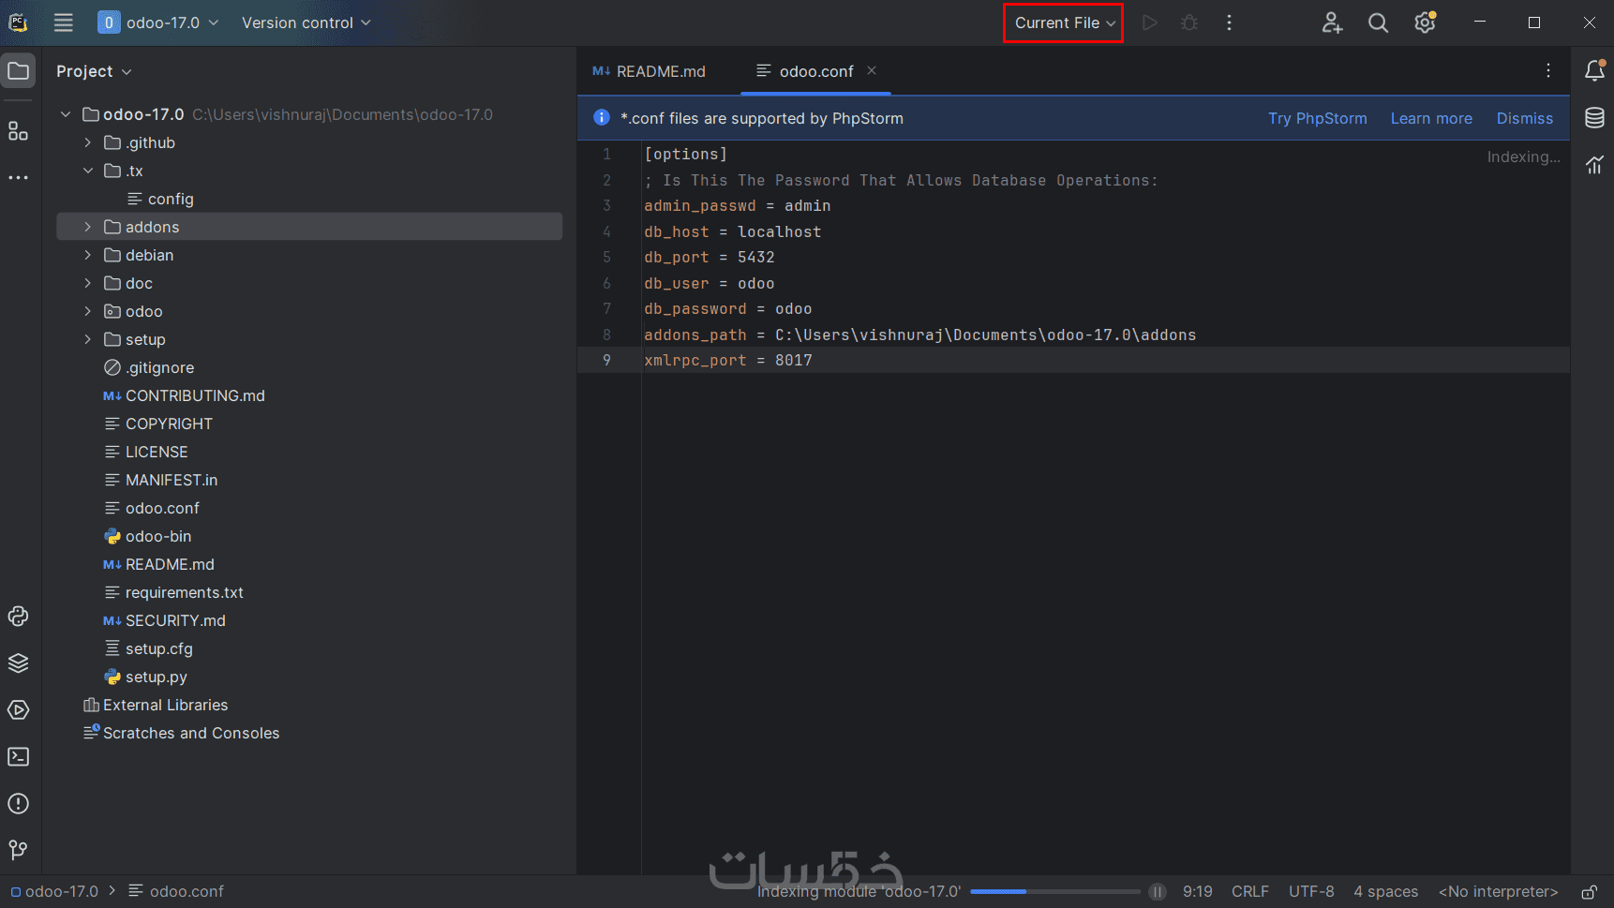Open editor tab options menu
Viewport: 1614px width, 908px height.
pos(1548,71)
